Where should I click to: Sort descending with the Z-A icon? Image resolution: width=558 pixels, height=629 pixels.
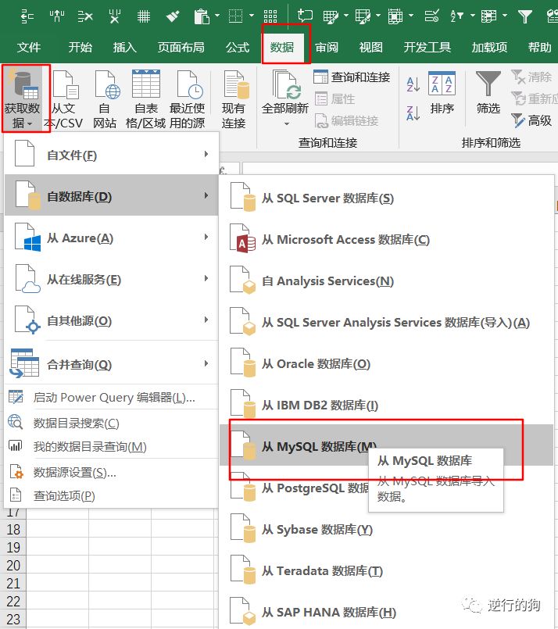413,113
